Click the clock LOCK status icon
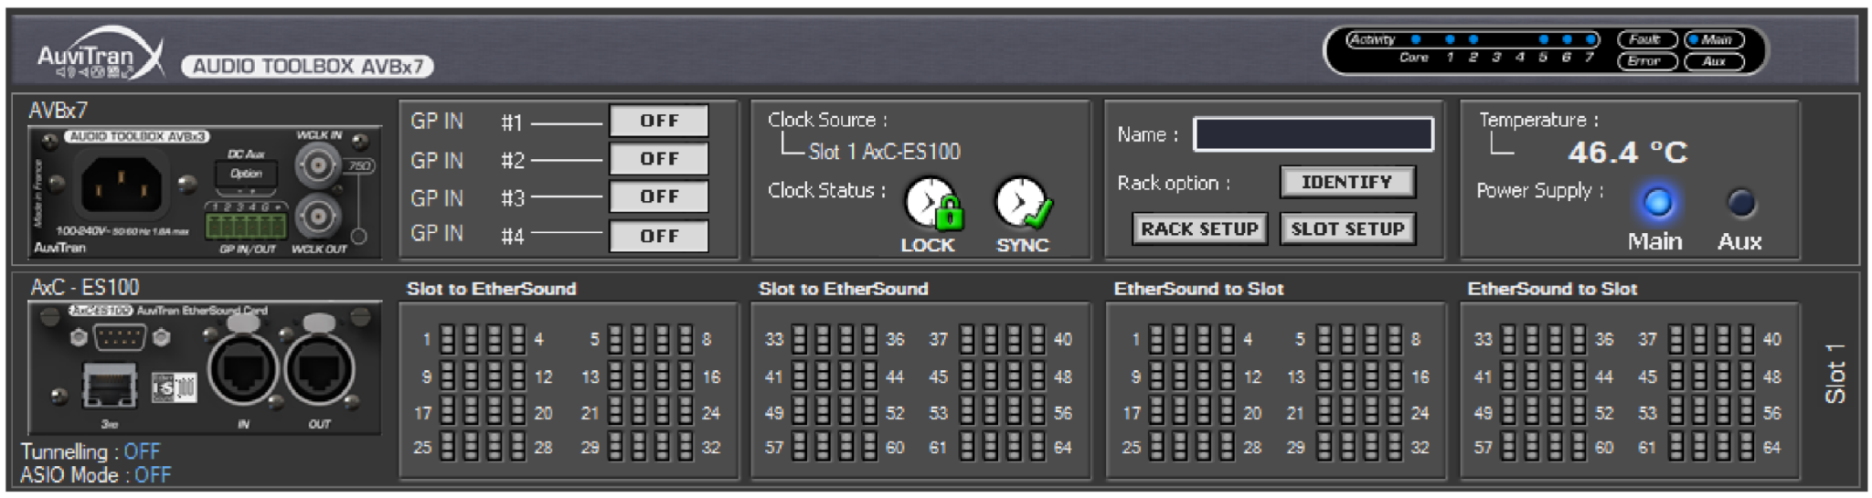 pos(933,203)
